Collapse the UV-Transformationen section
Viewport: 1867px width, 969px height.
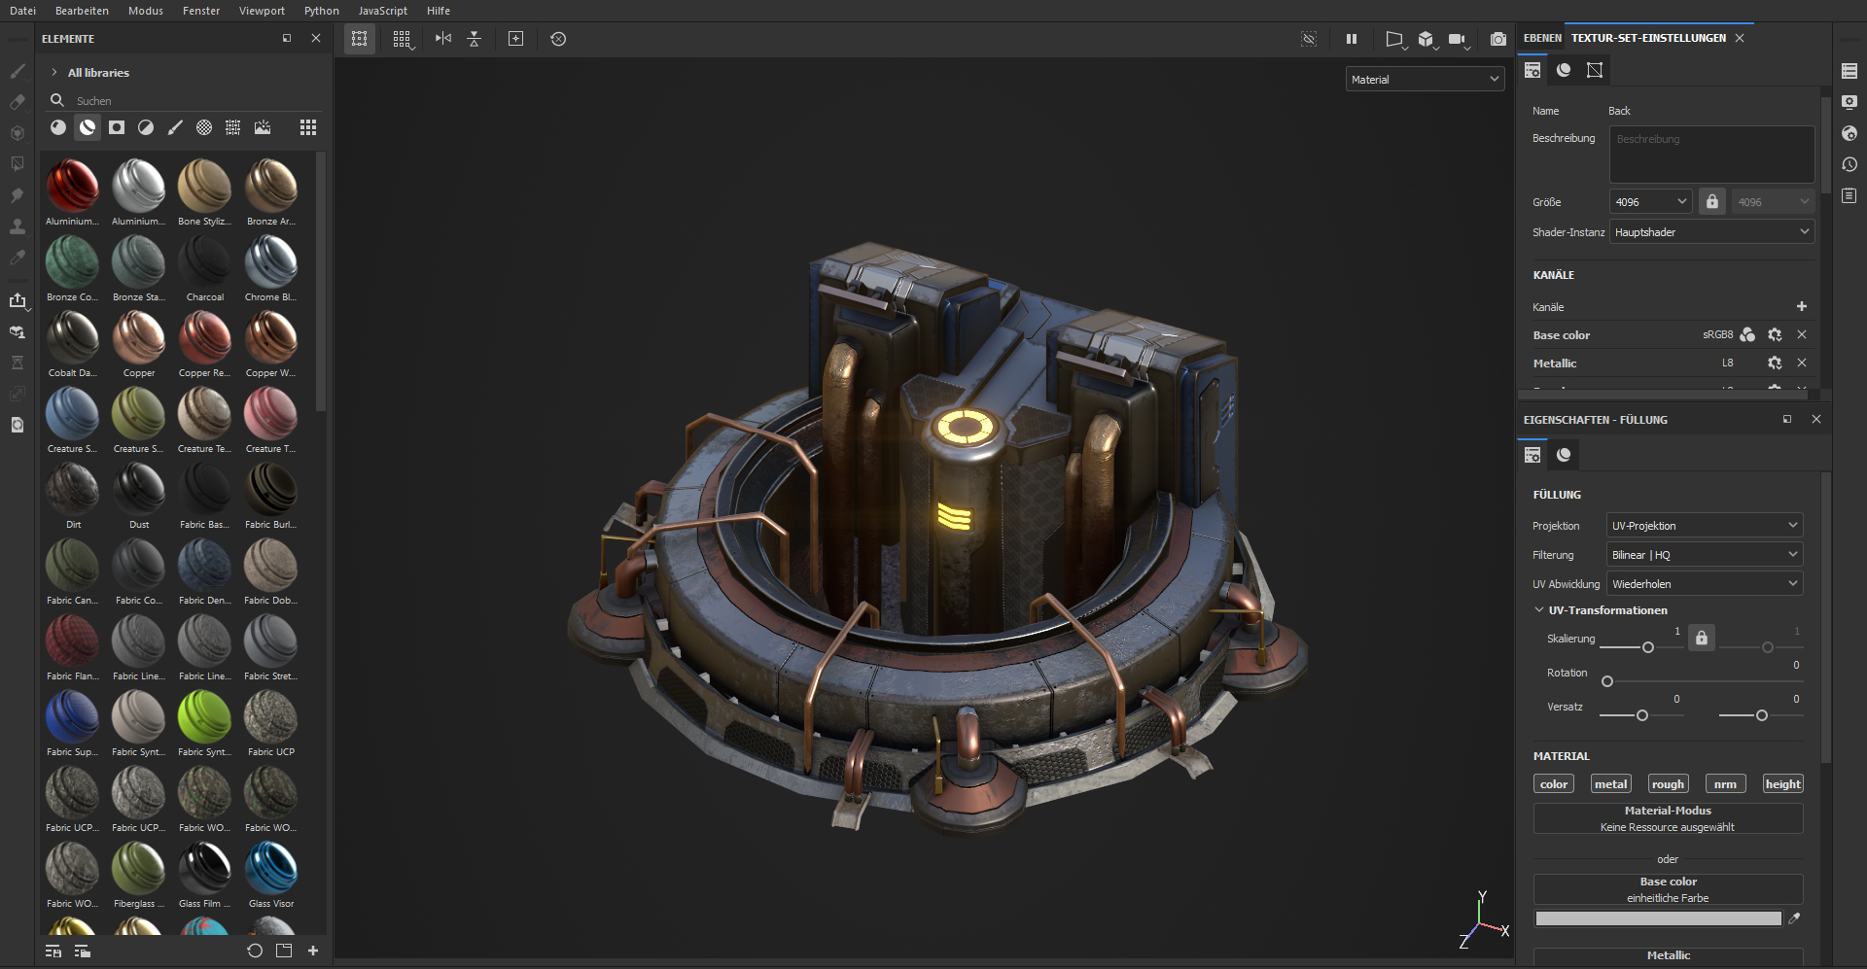click(x=1538, y=610)
